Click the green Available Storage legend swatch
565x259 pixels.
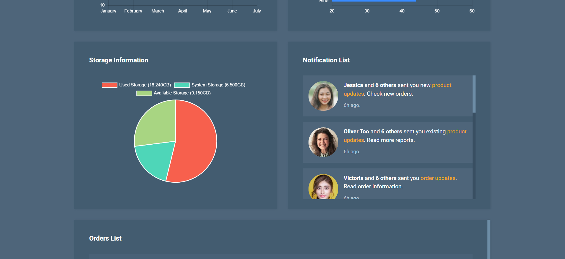click(x=144, y=93)
